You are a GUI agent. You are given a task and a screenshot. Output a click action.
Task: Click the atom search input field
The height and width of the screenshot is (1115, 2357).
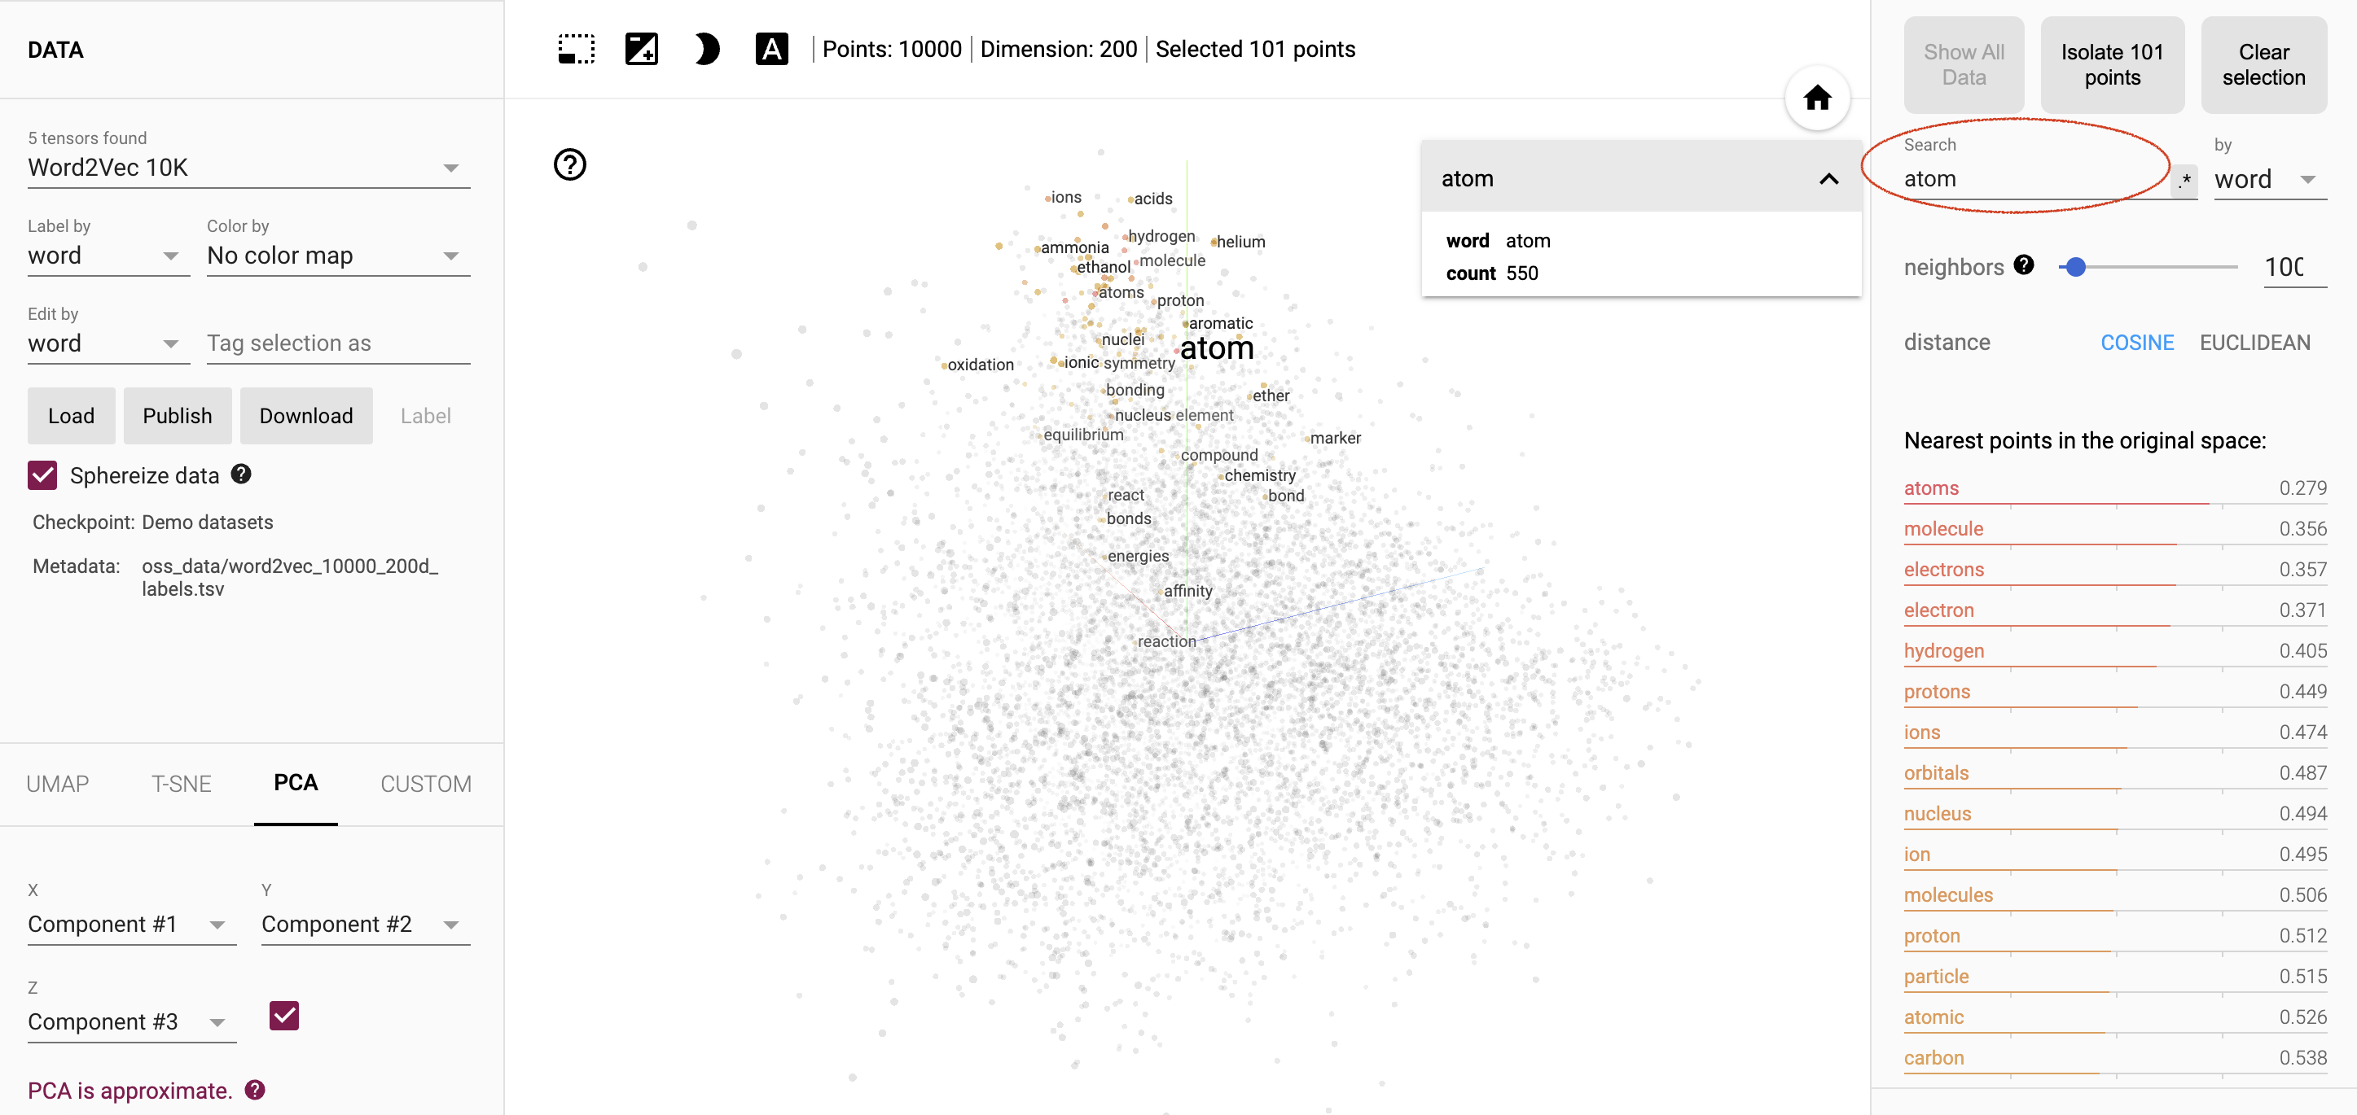tap(2037, 177)
